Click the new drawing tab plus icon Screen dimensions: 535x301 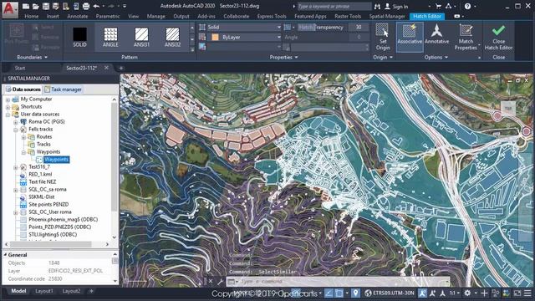pos(120,68)
